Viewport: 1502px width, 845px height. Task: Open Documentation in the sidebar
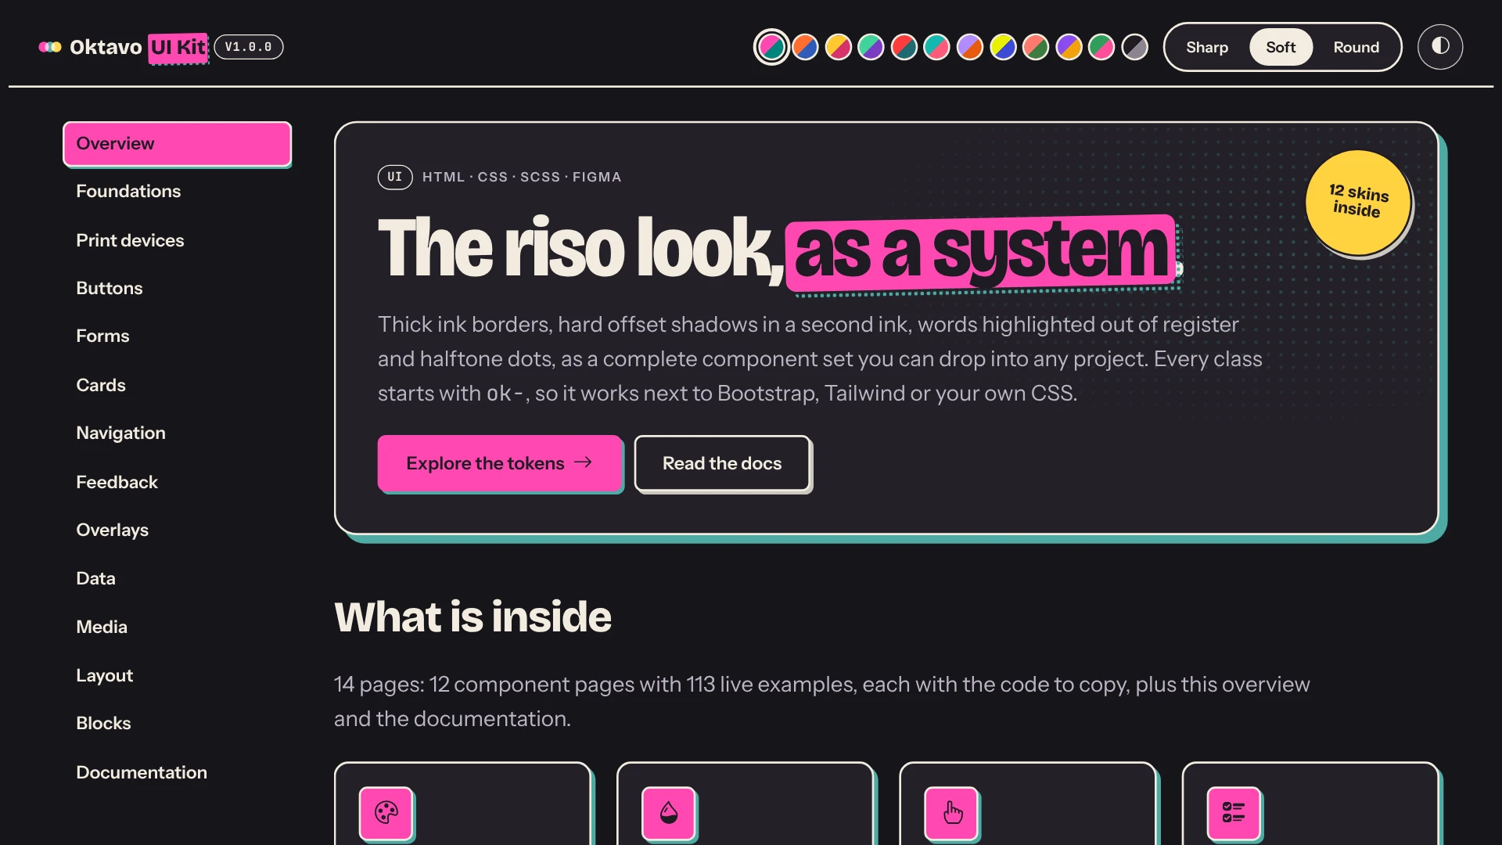pyautogui.click(x=177, y=772)
